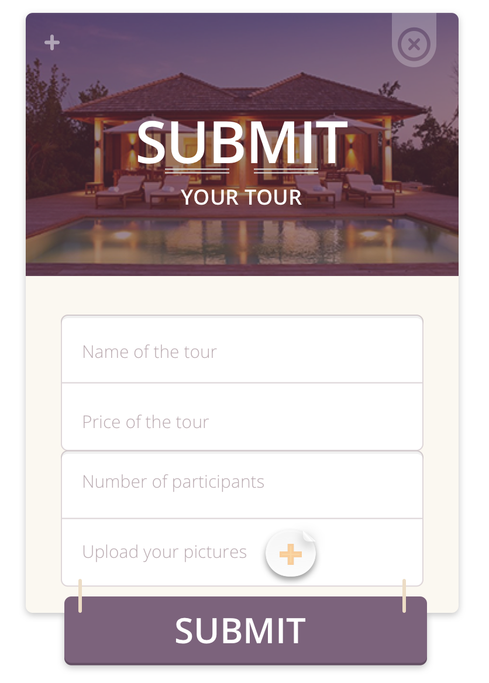Image resolution: width=489 pixels, height=683 pixels.
Task: Click the purple SUBMIT button
Action: [x=245, y=630]
